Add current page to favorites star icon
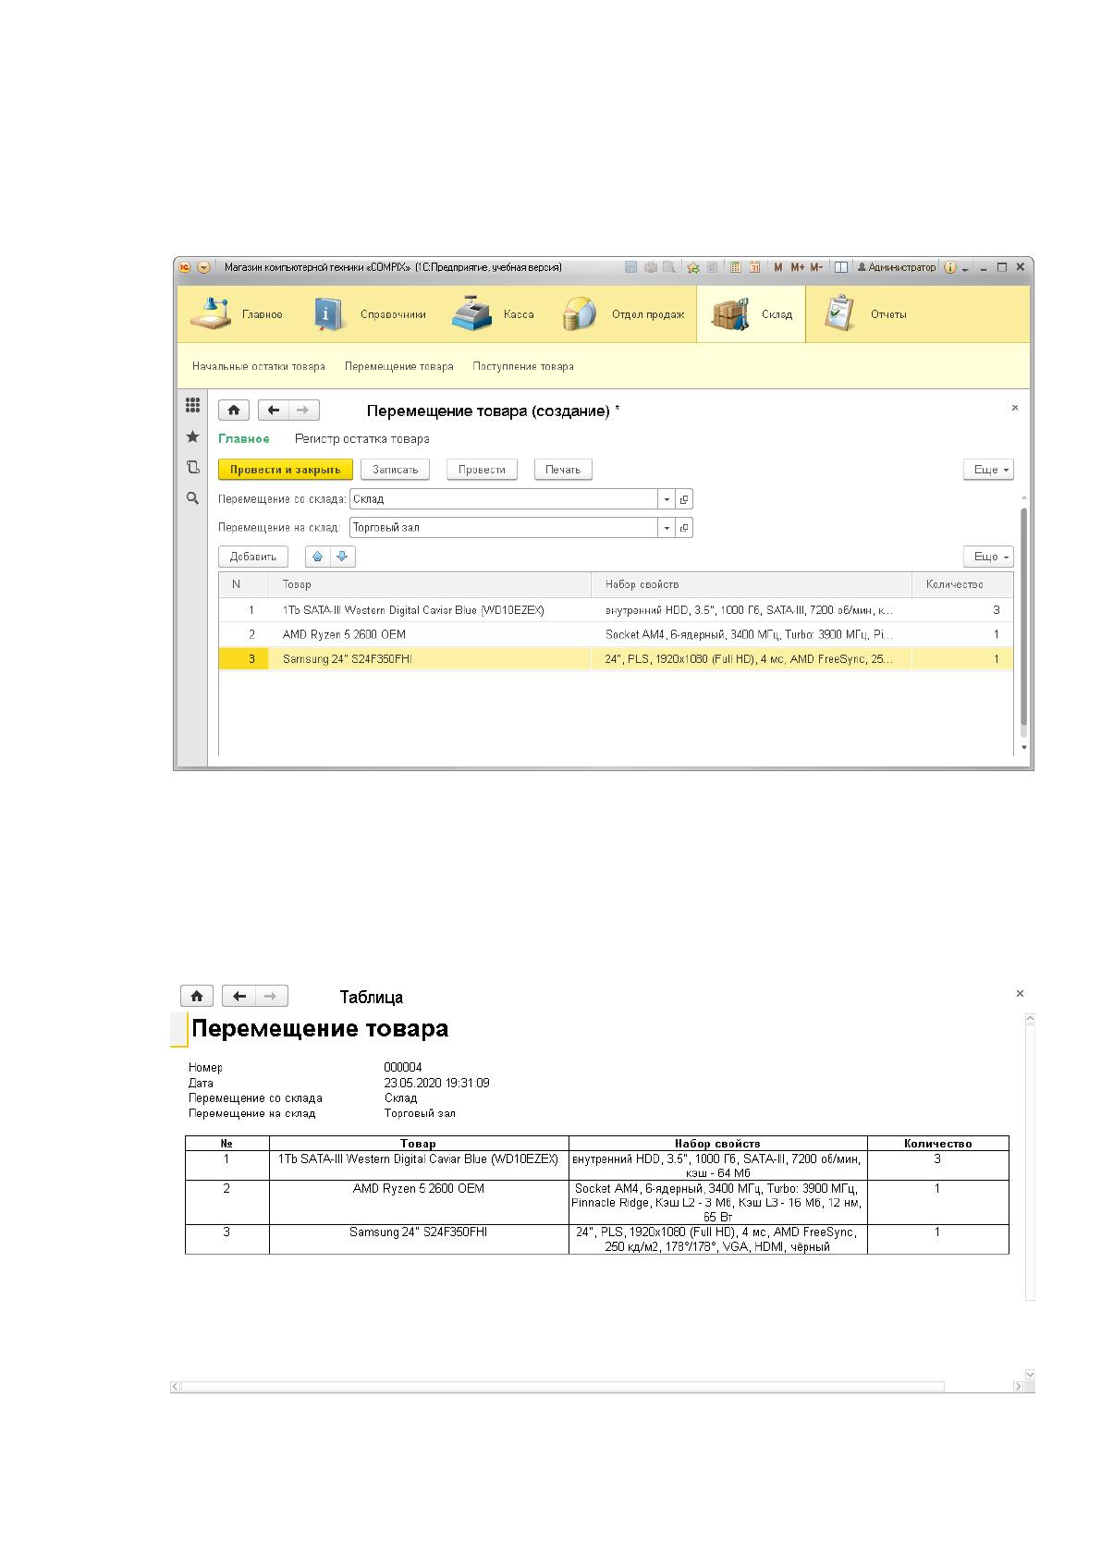 (x=692, y=267)
